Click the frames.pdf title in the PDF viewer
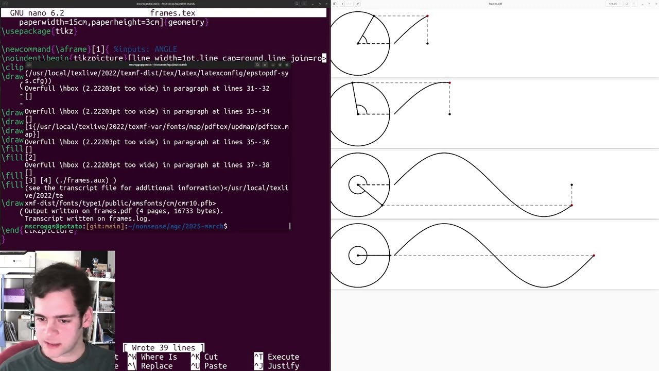The width and height of the screenshot is (659, 371). coord(495,4)
